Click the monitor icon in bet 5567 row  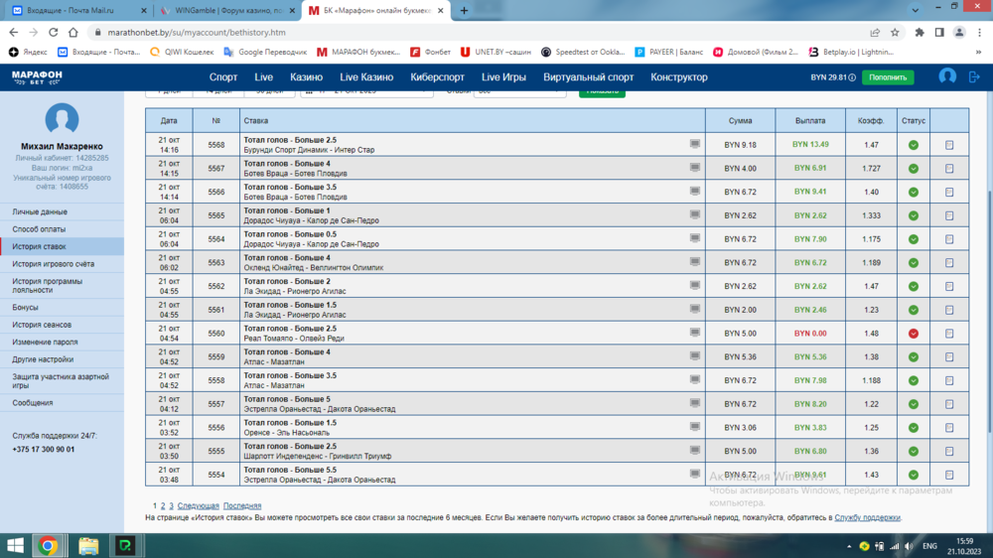point(695,168)
